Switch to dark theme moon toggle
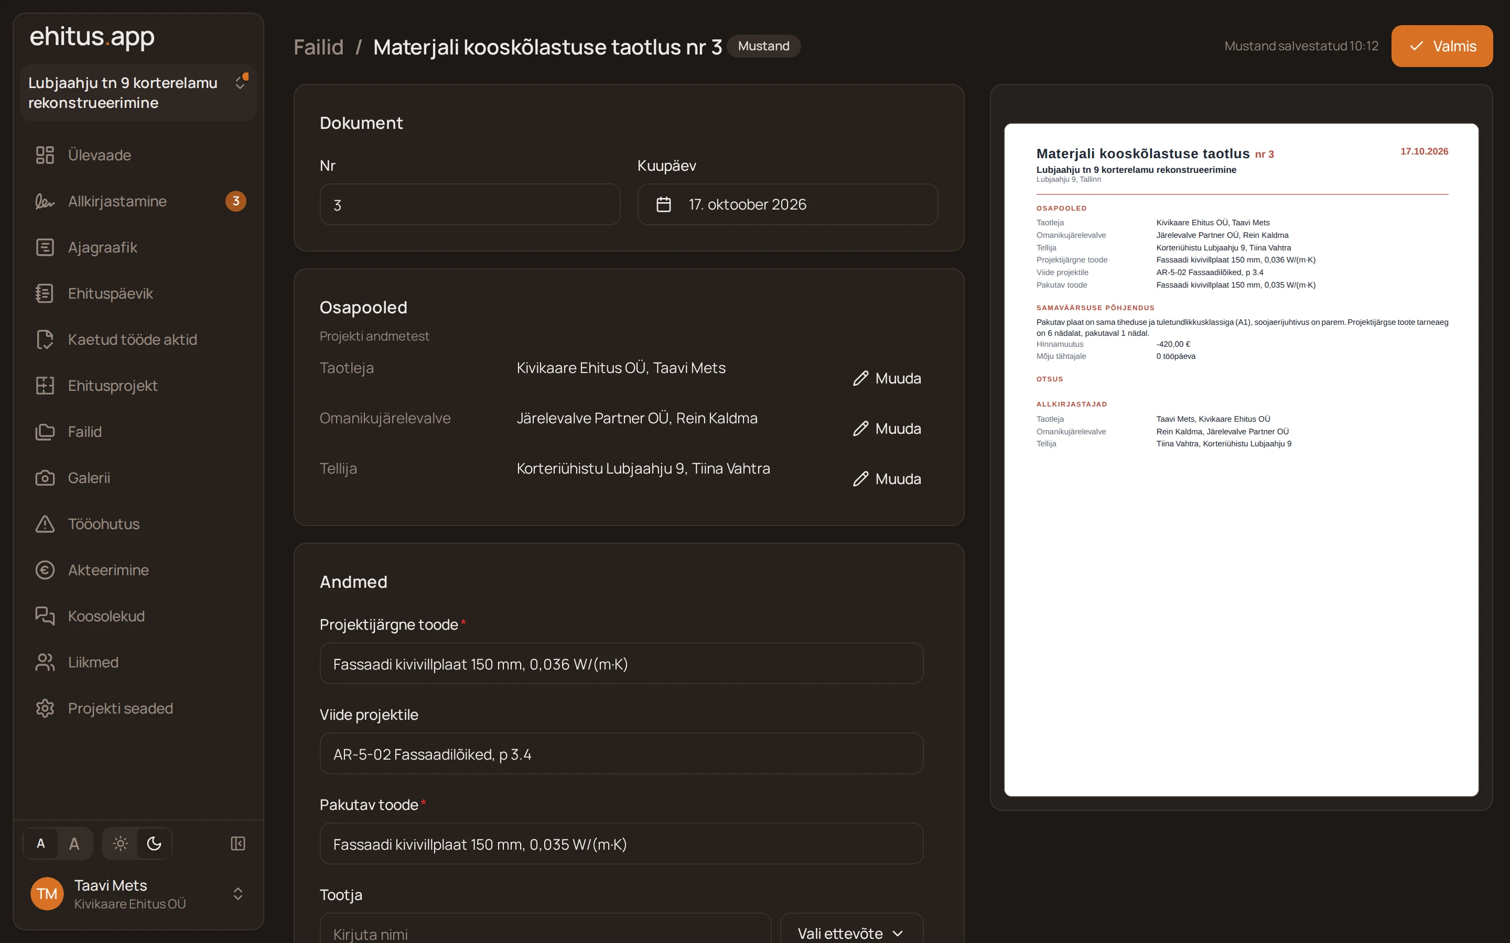 pos(154,843)
